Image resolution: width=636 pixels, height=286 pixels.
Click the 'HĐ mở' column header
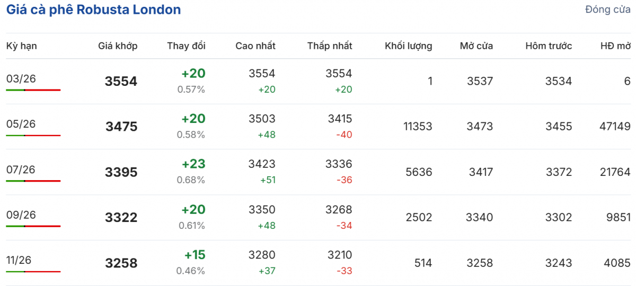615,46
